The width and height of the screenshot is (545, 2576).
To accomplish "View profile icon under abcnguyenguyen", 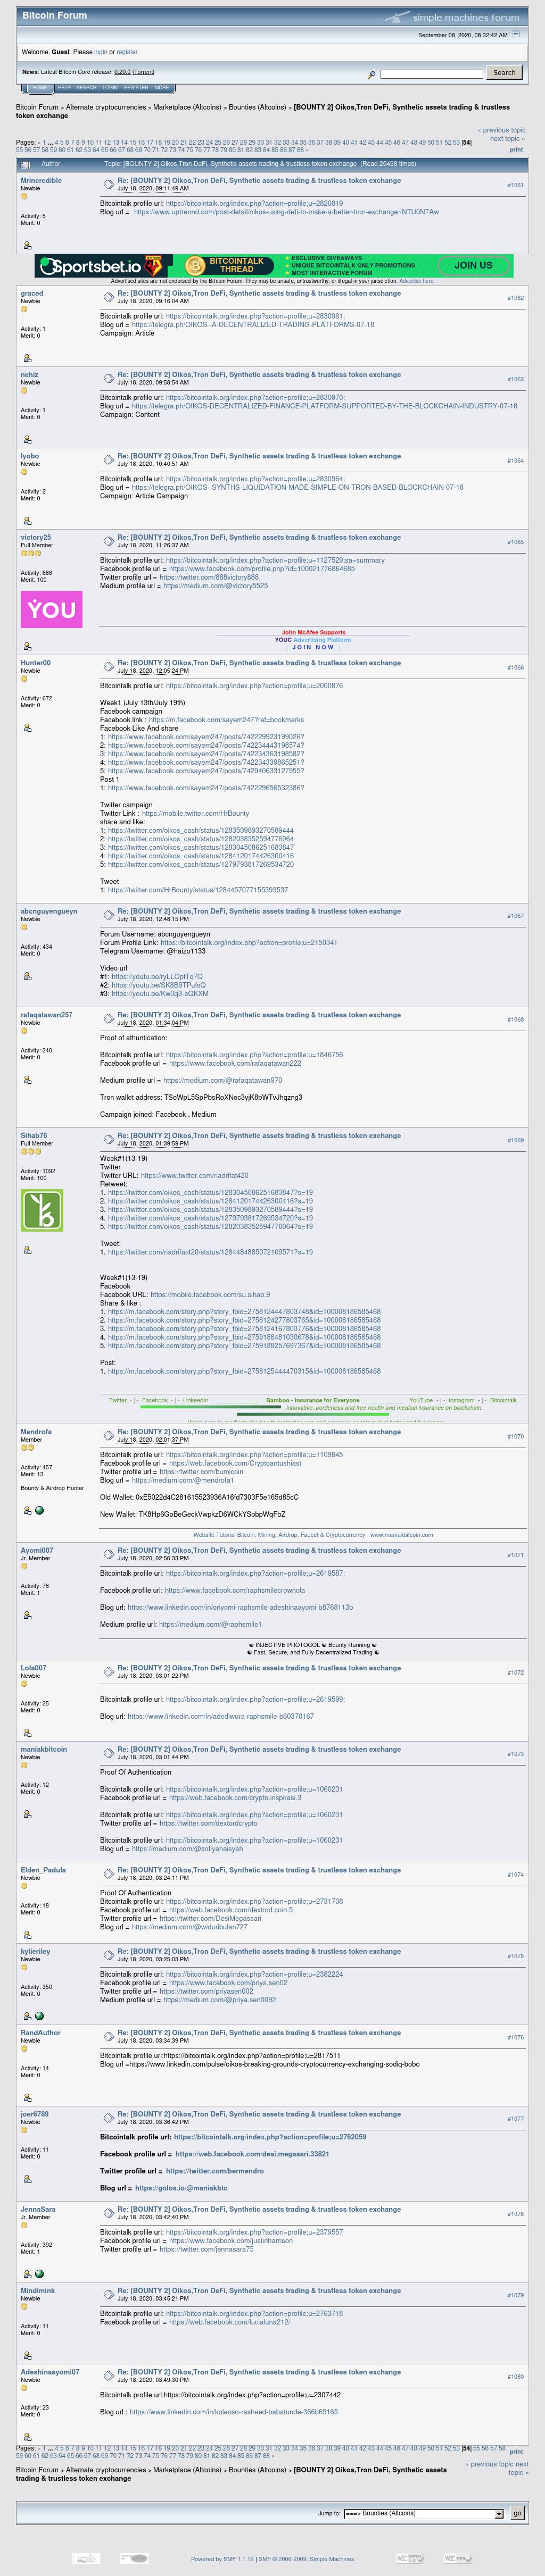I will [x=27, y=976].
